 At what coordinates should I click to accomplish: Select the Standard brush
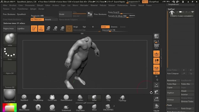pos(24,98)
